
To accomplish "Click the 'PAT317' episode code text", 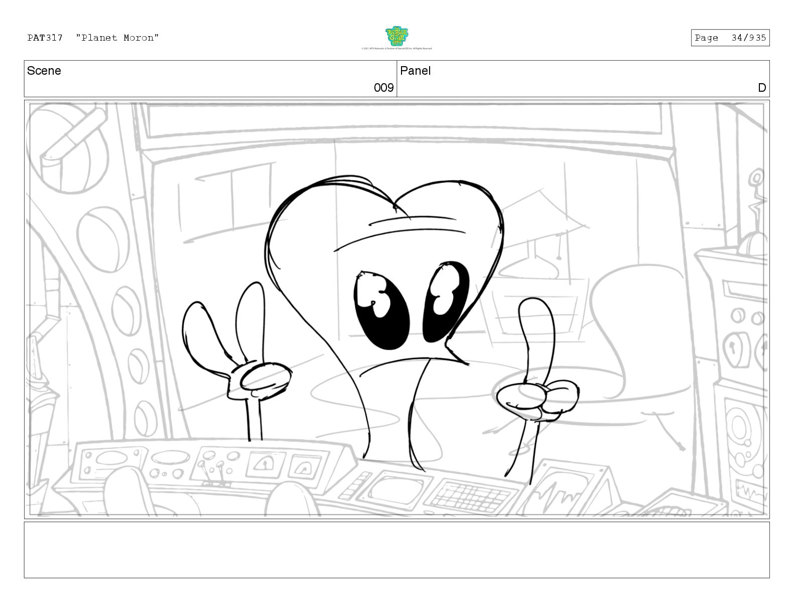I will coord(45,38).
